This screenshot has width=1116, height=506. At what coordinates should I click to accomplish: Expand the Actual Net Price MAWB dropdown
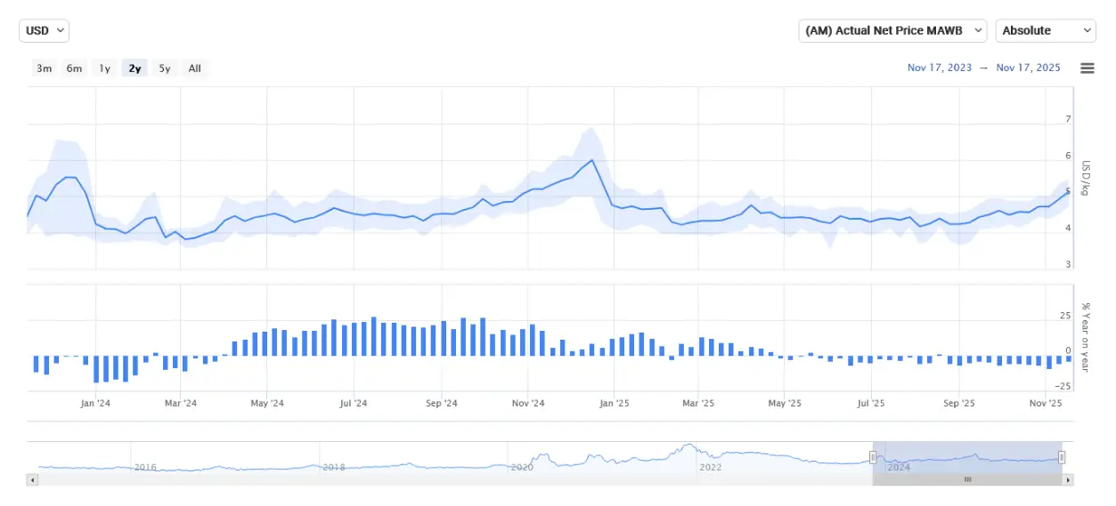click(x=892, y=30)
